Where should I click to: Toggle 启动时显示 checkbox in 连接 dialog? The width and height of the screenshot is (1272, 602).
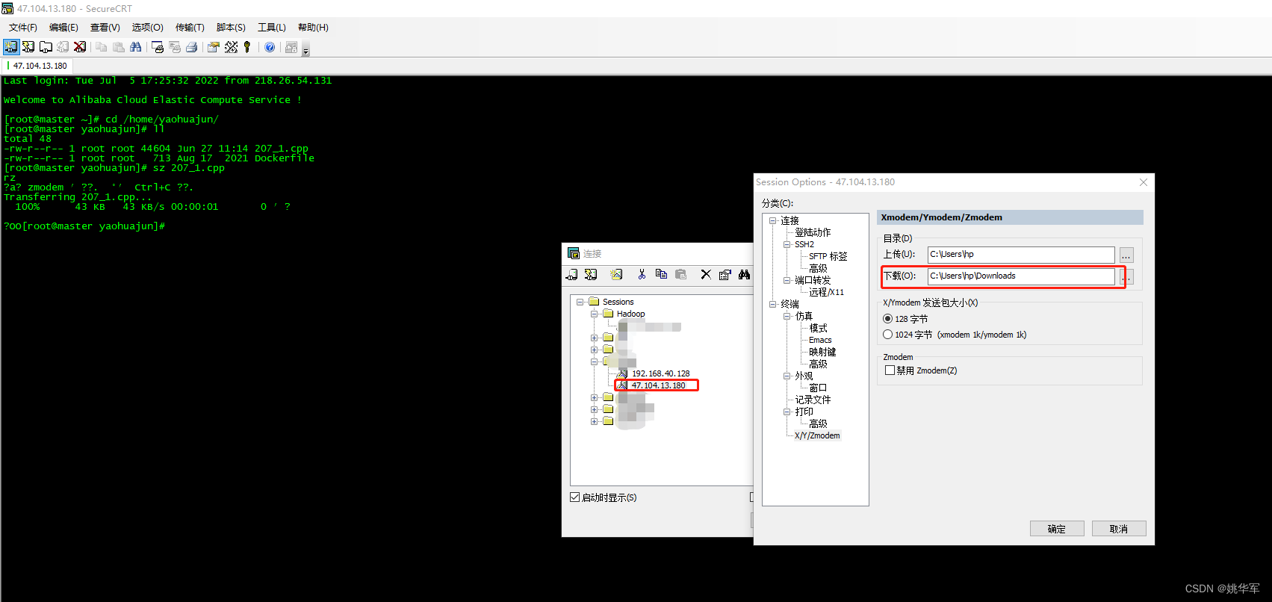[575, 497]
